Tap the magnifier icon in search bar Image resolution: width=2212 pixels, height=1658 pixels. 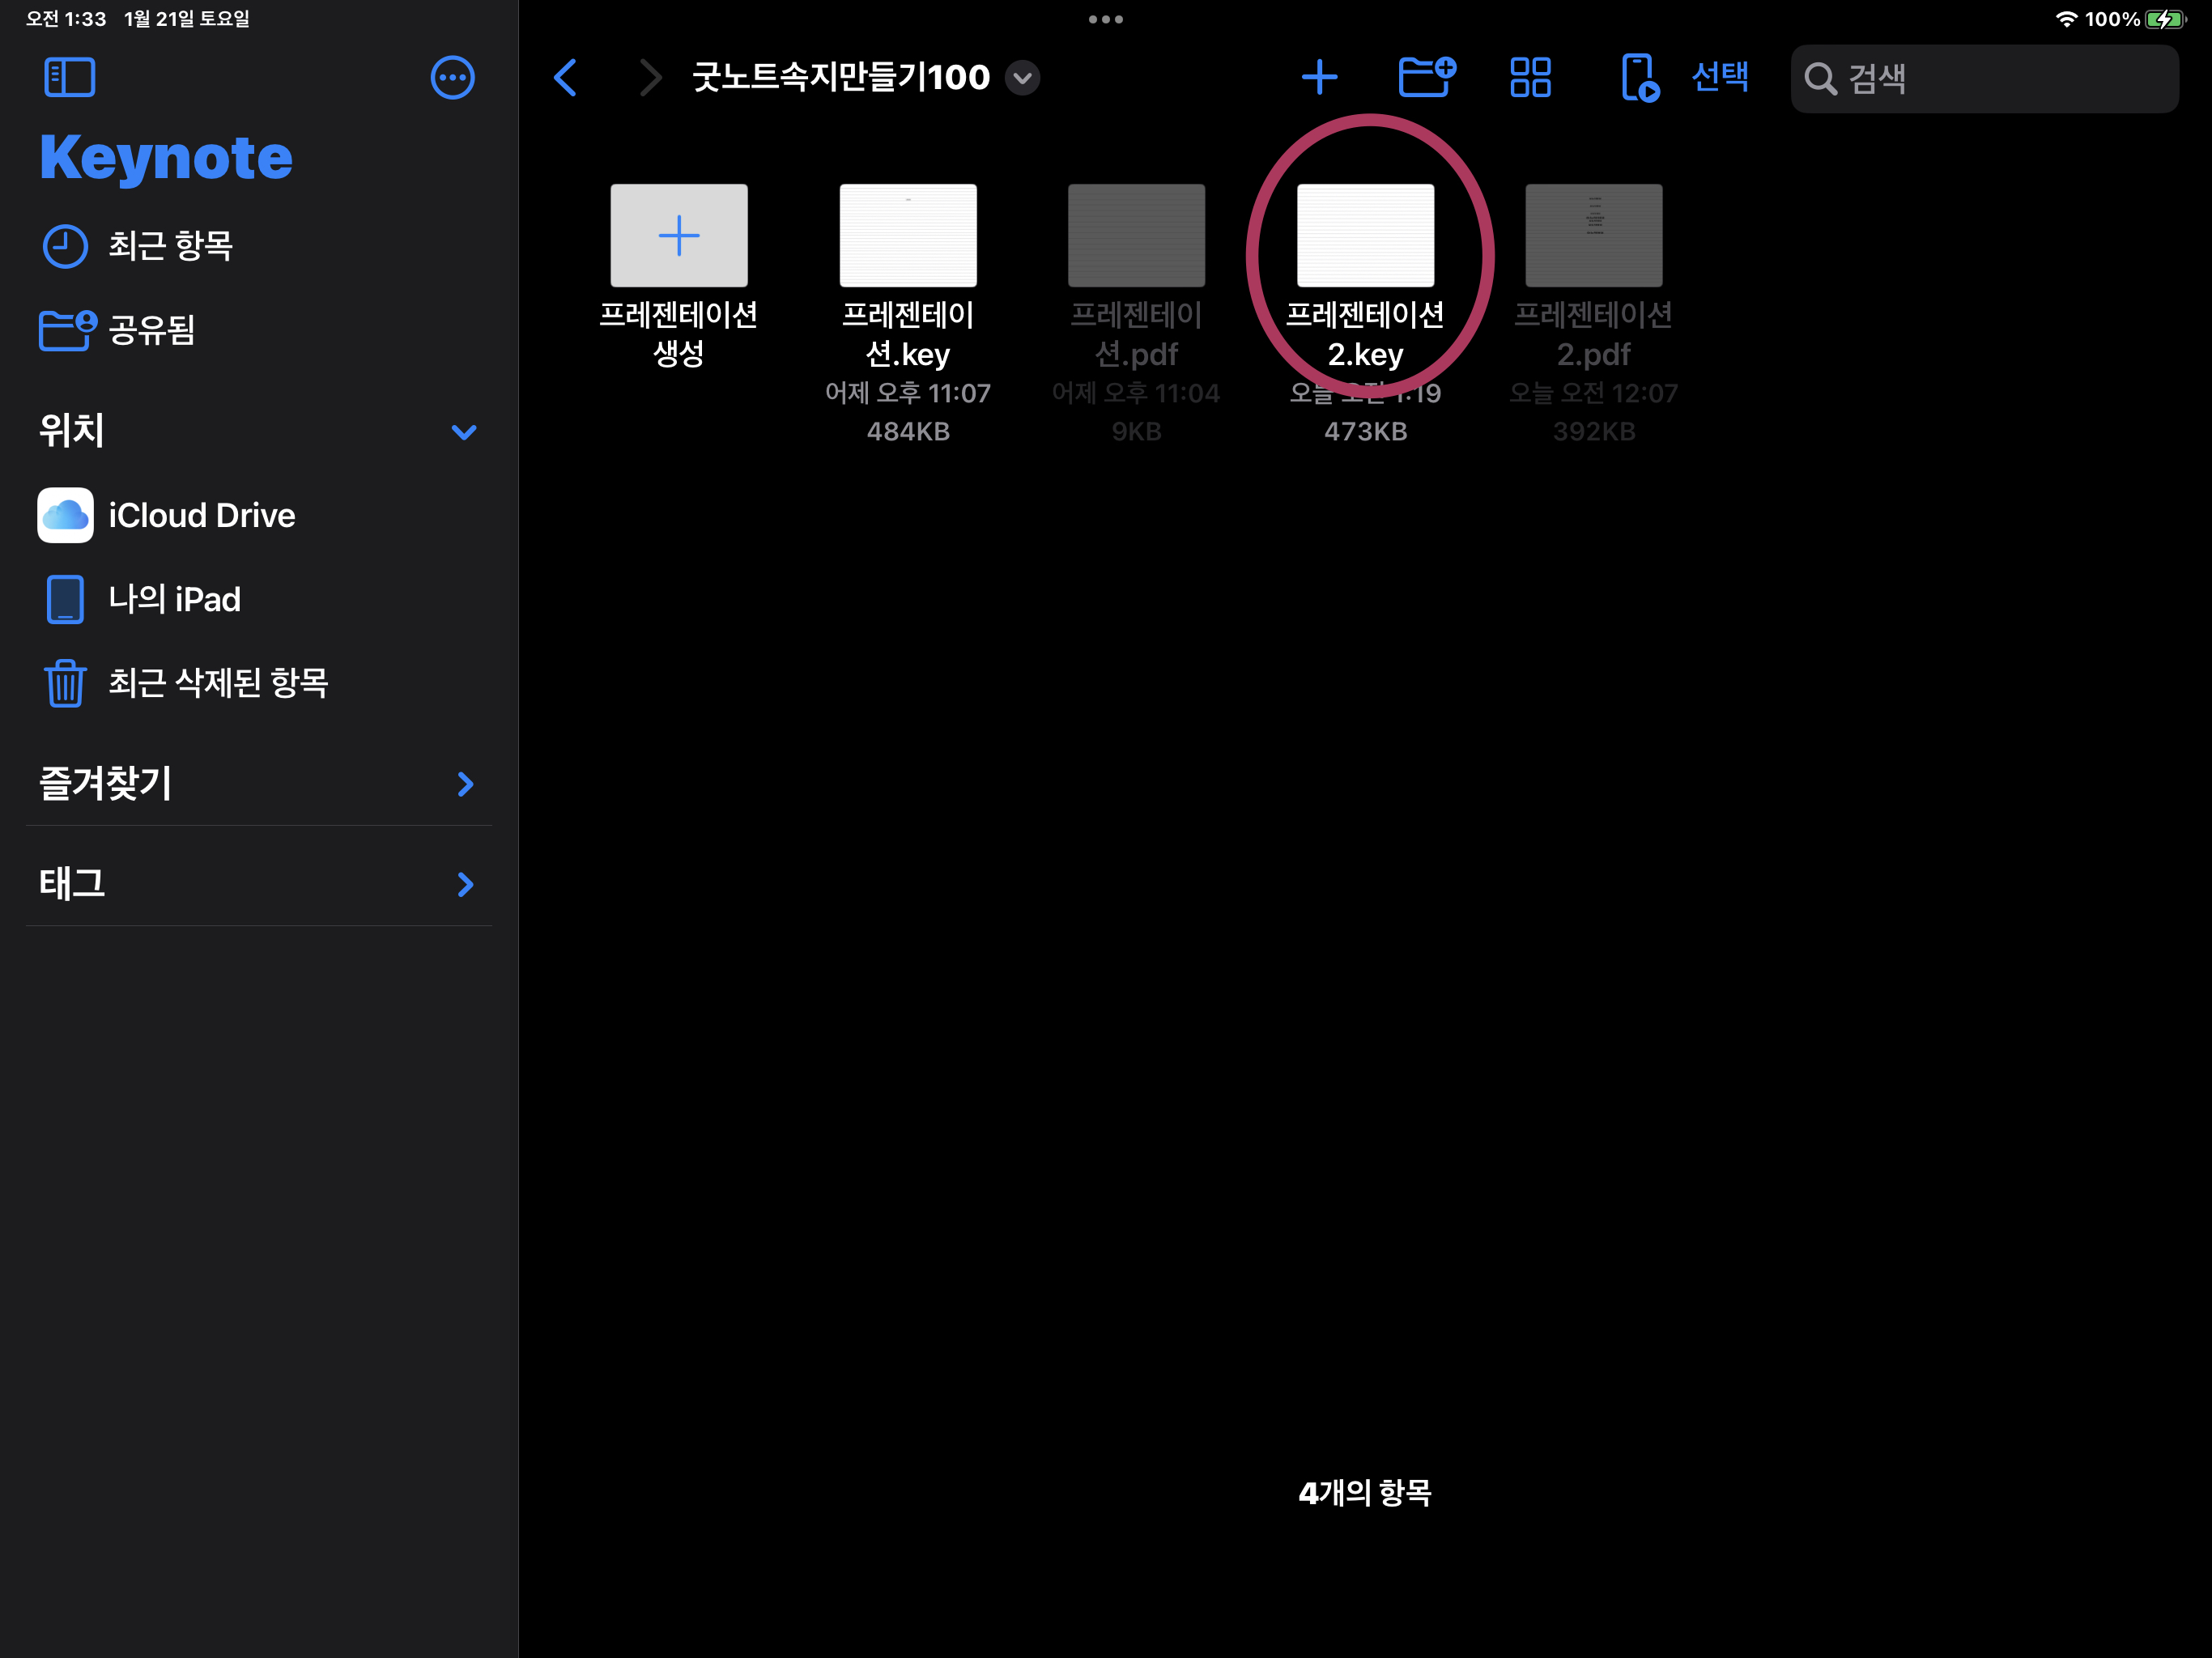tap(1820, 78)
